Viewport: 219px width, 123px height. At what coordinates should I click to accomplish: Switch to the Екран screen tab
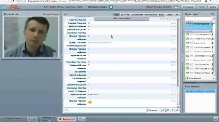pos(169,15)
